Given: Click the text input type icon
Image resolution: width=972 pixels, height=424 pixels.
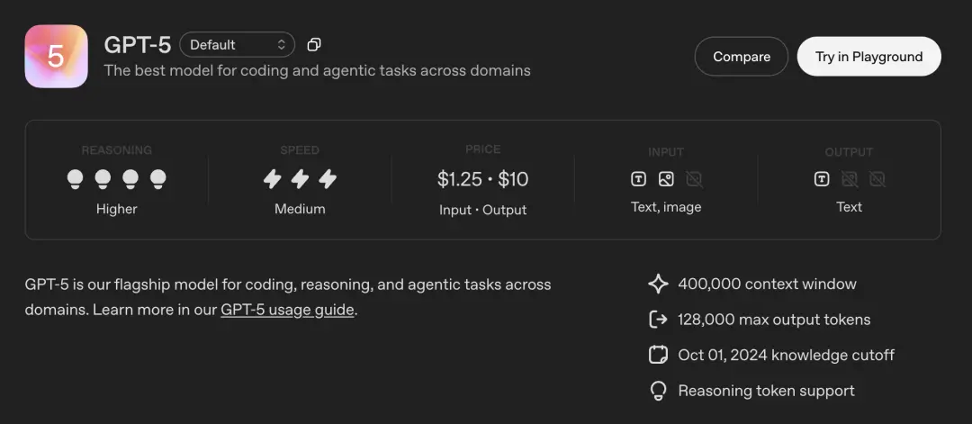Looking at the screenshot, I should click(x=638, y=180).
